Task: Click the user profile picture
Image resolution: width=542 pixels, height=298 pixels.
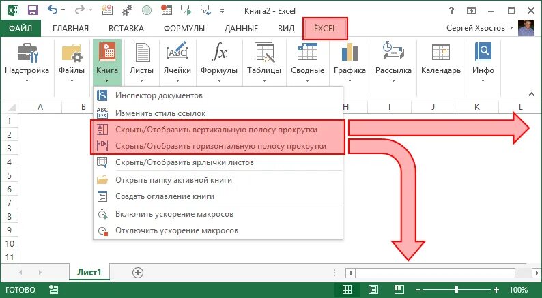Action: 526,28
